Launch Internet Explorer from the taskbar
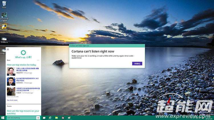 [50, 118]
